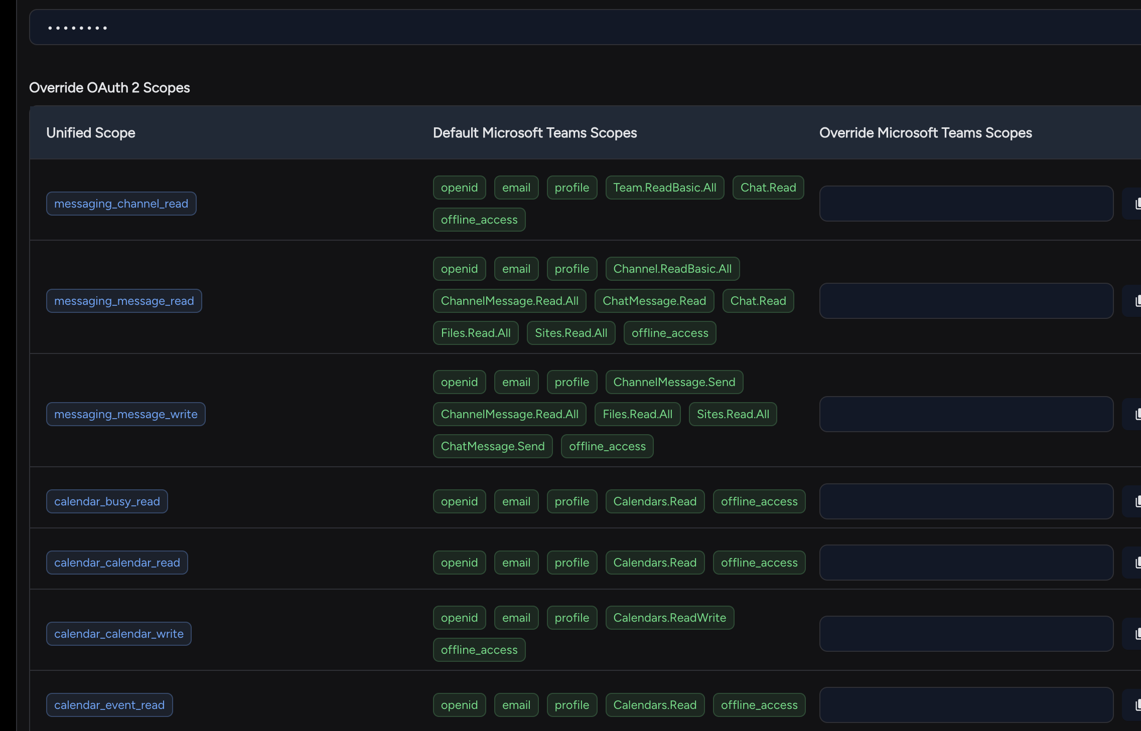Select the messaging_channel_read unified scope tag
1141x731 pixels.
(x=121, y=204)
